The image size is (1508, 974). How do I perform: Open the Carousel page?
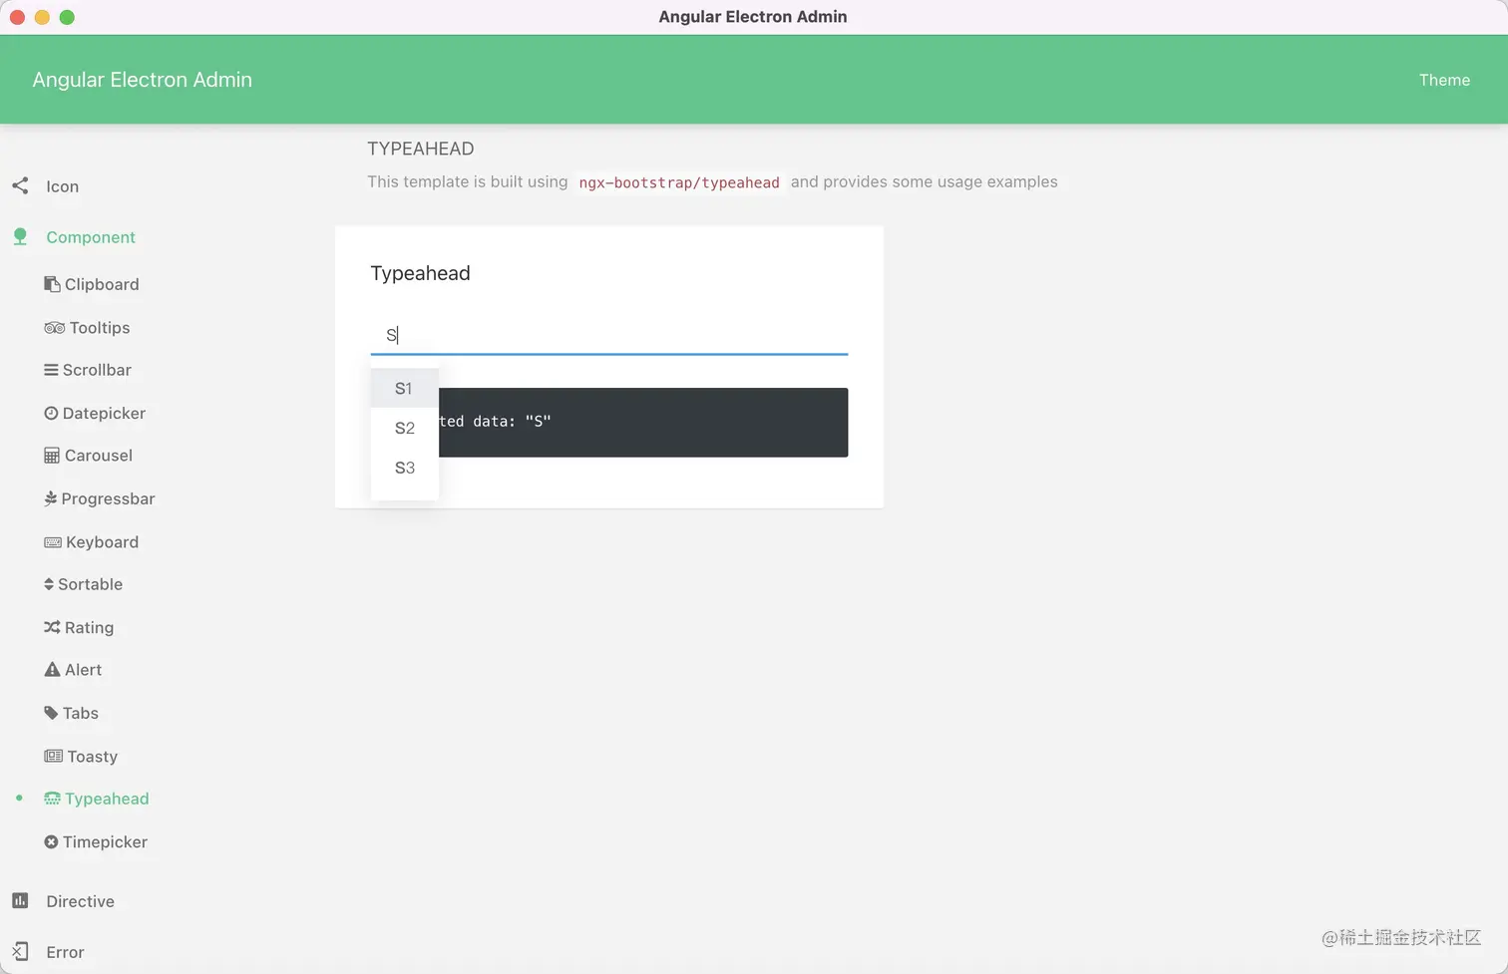click(99, 456)
